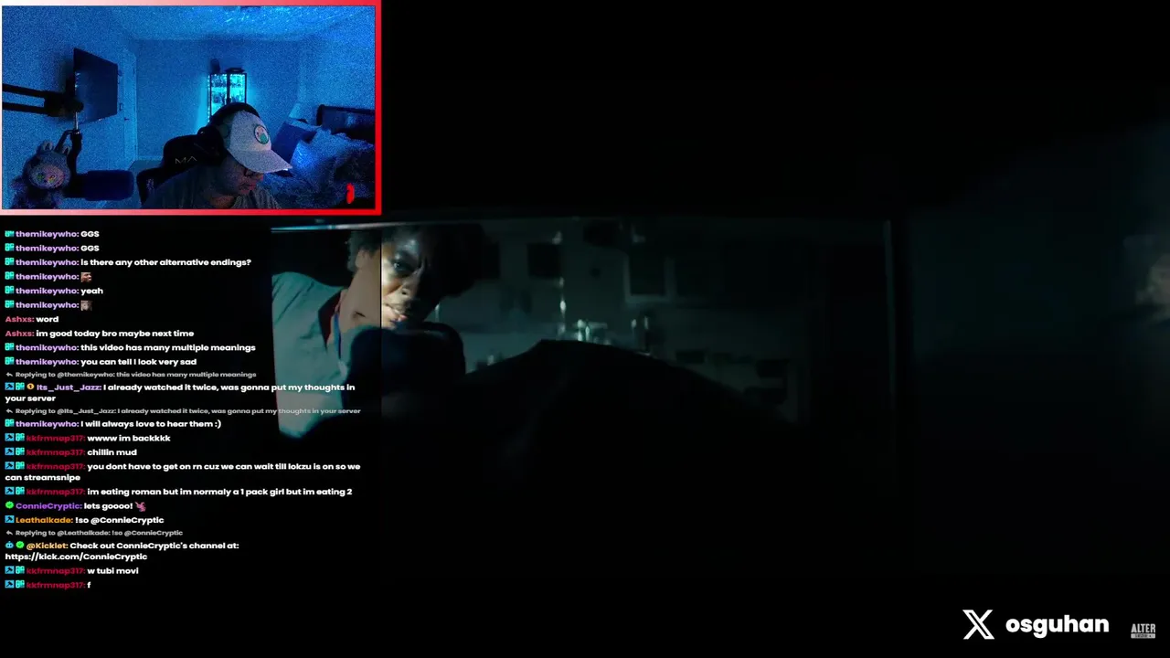Click 'you can tell i look very sad'
1170x658 pixels.
click(x=138, y=362)
